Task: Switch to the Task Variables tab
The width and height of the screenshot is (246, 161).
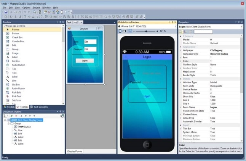Action: pos(40,107)
